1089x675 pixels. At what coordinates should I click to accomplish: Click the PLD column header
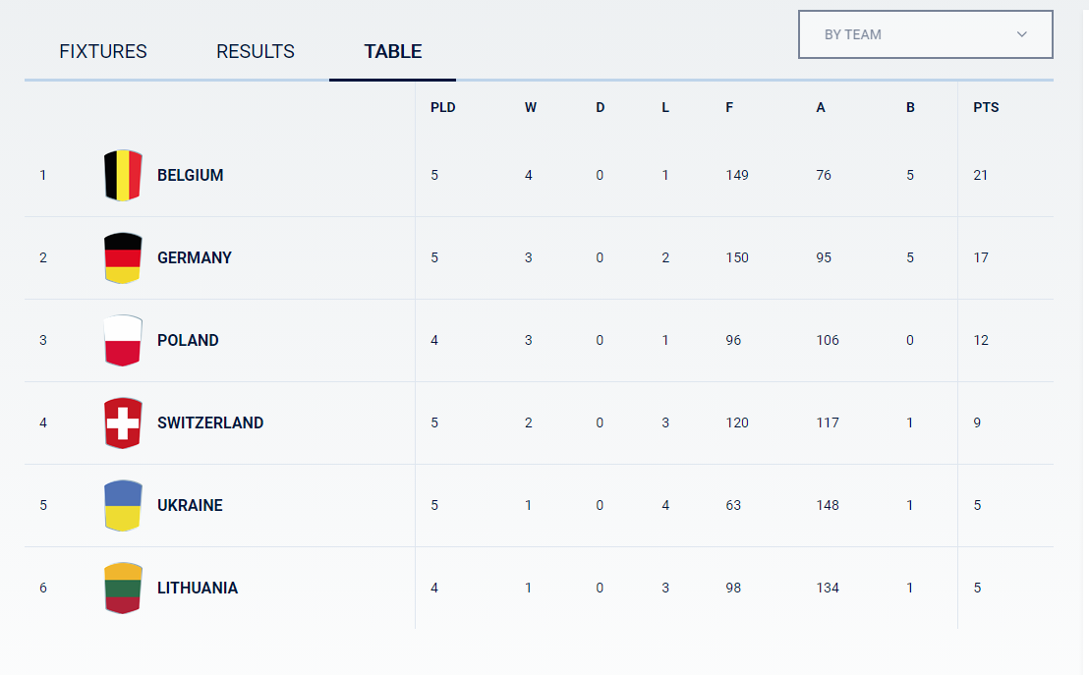(x=443, y=108)
